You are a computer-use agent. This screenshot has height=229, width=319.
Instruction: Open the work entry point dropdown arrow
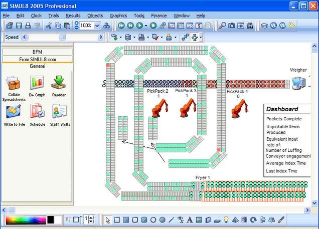click(x=121, y=37)
